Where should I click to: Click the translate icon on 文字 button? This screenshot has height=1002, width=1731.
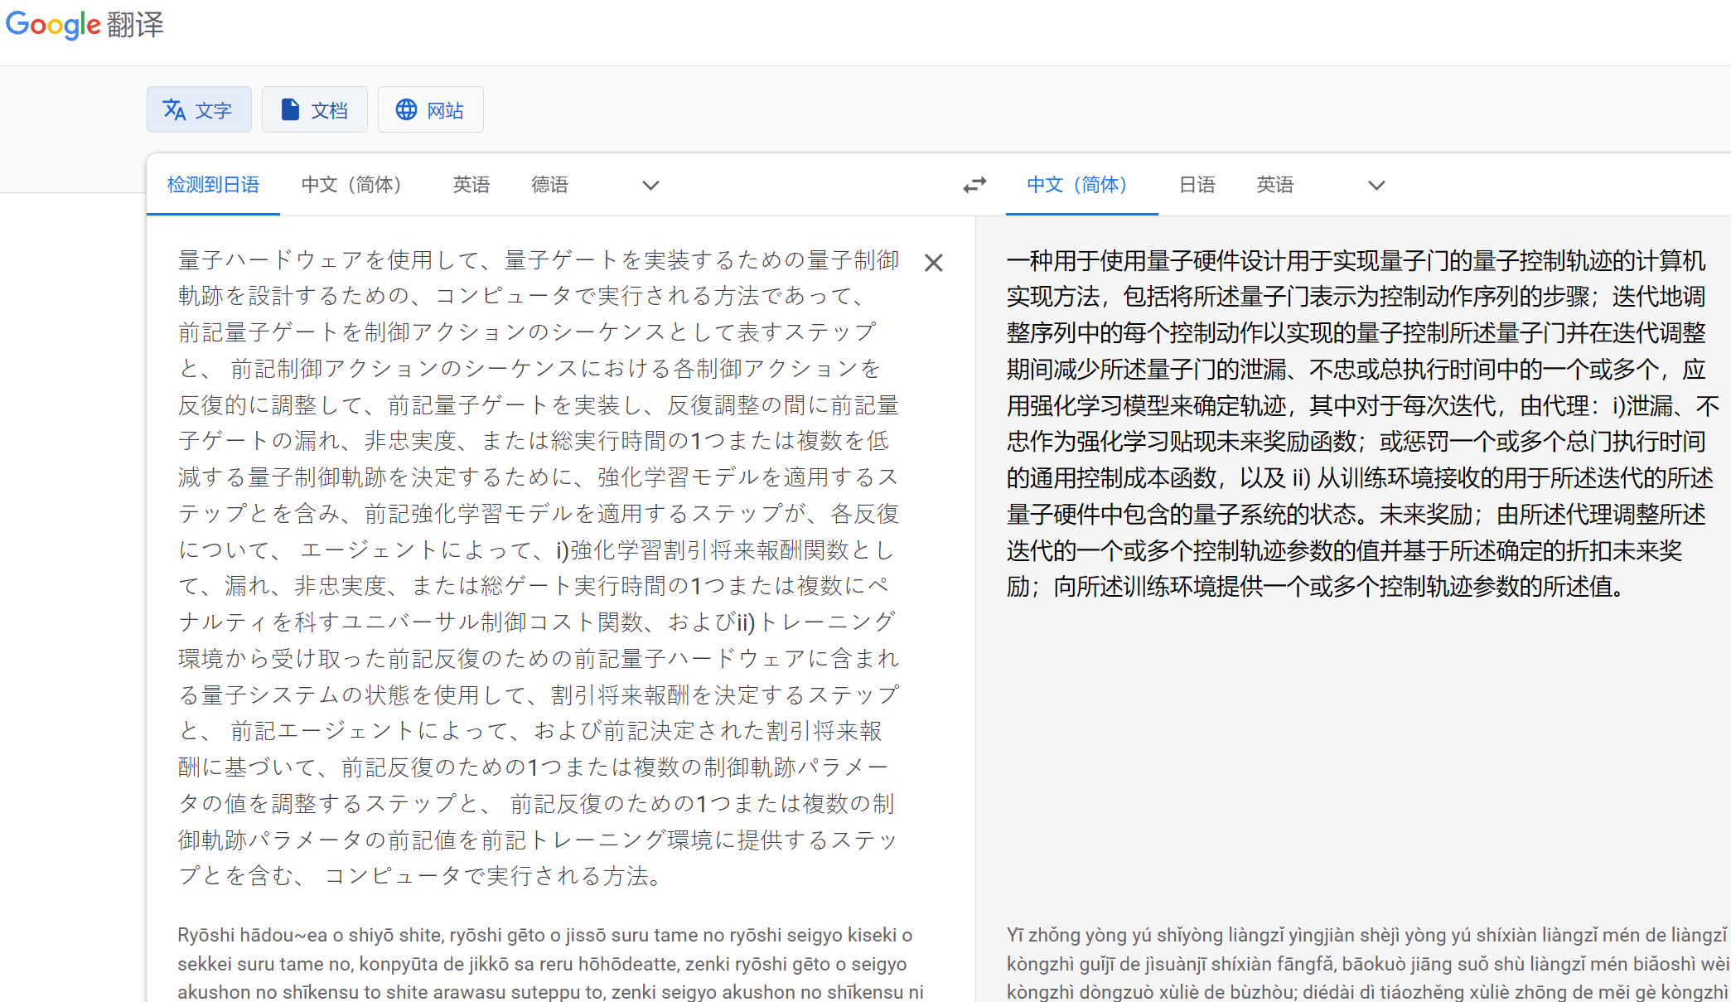174,109
